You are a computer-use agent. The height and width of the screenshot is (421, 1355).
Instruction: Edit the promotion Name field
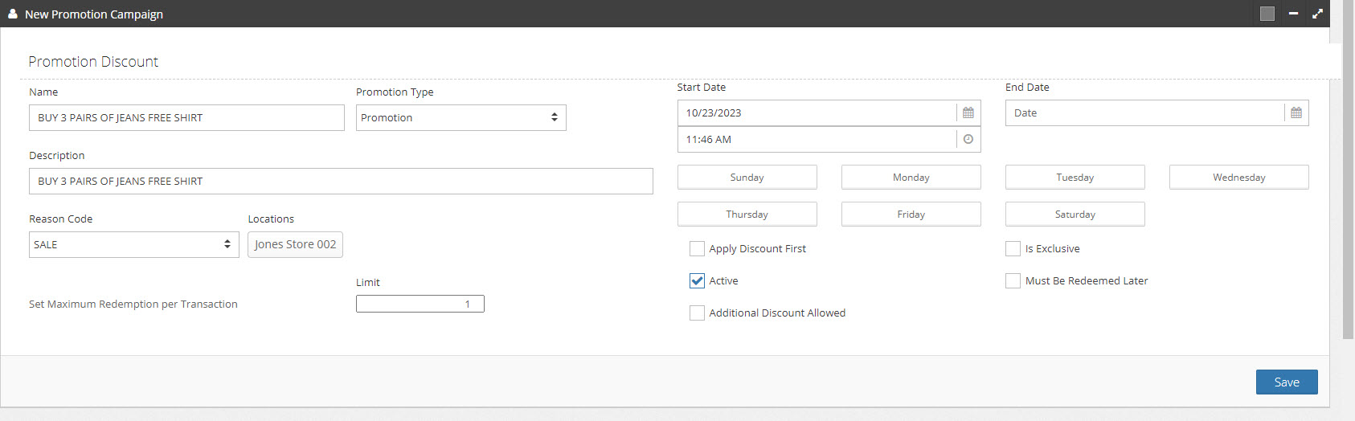coord(186,118)
